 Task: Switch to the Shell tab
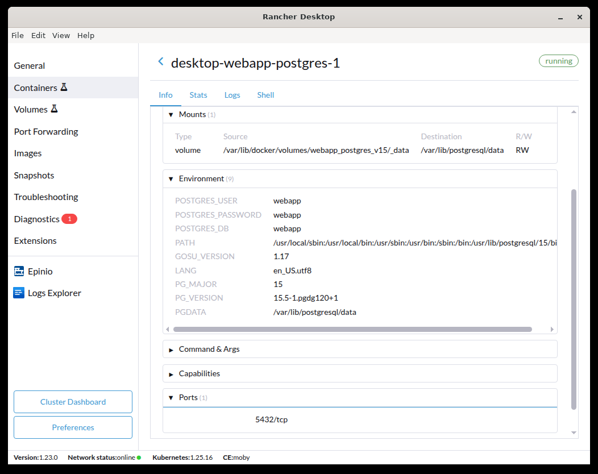[x=265, y=95]
